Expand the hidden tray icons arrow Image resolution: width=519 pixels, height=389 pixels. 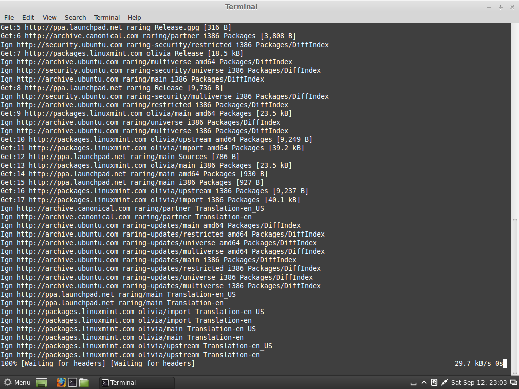coord(424,383)
